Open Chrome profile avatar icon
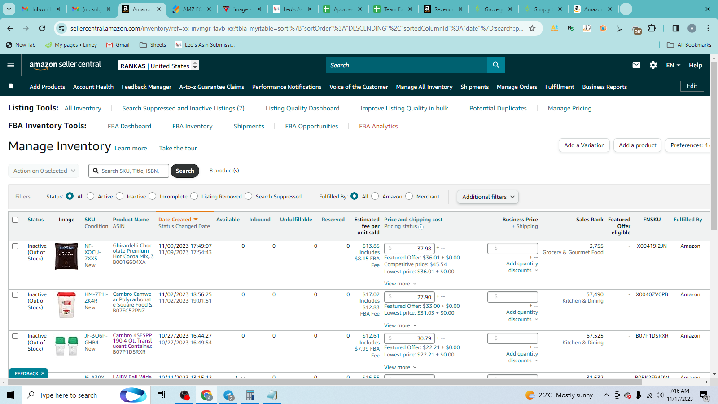Screen dimensions: 718x404 pyautogui.click(x=692, y=28)
